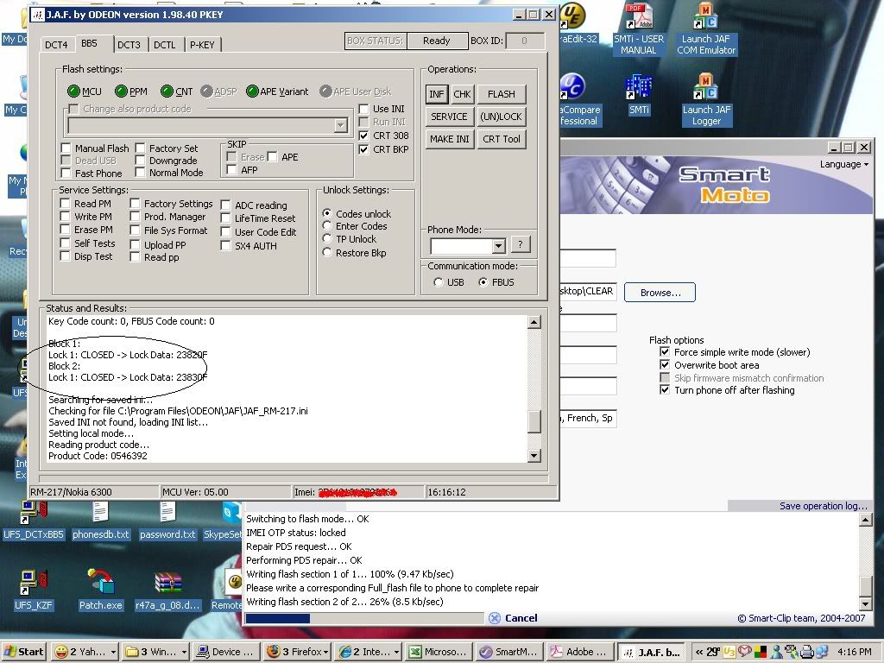Switch to Adobe Reader taskbar window
884x663 pixels.
[579, 652]
